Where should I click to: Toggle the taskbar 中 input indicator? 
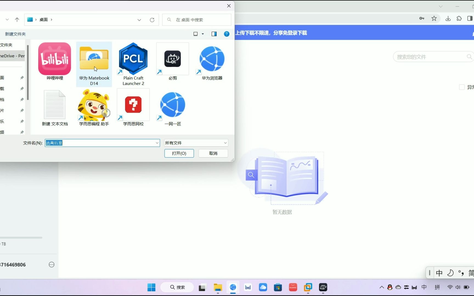pos(424,287)
